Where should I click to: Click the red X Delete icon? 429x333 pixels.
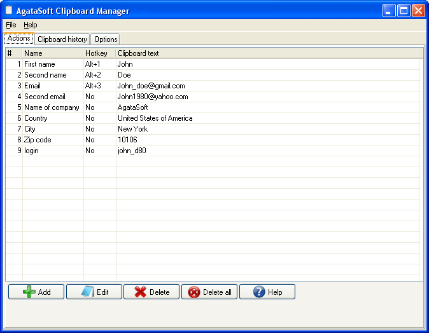pyautogui.click(x=141, y=292)
